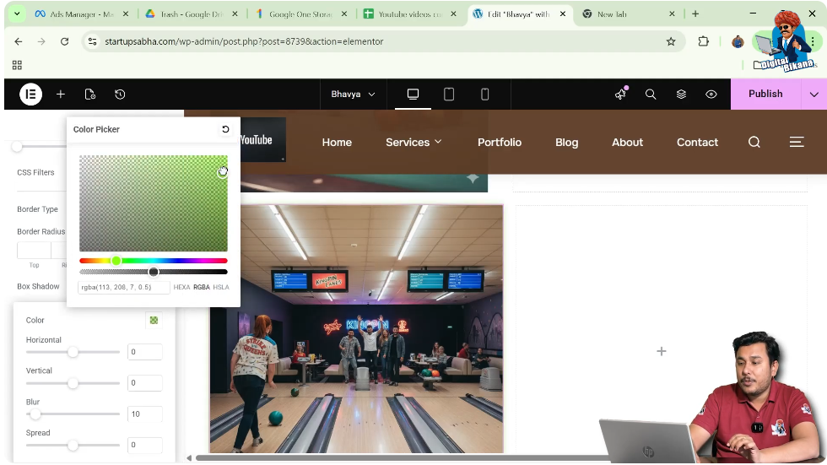Switch to Mobile responsive view

click(x=484, y=95)
